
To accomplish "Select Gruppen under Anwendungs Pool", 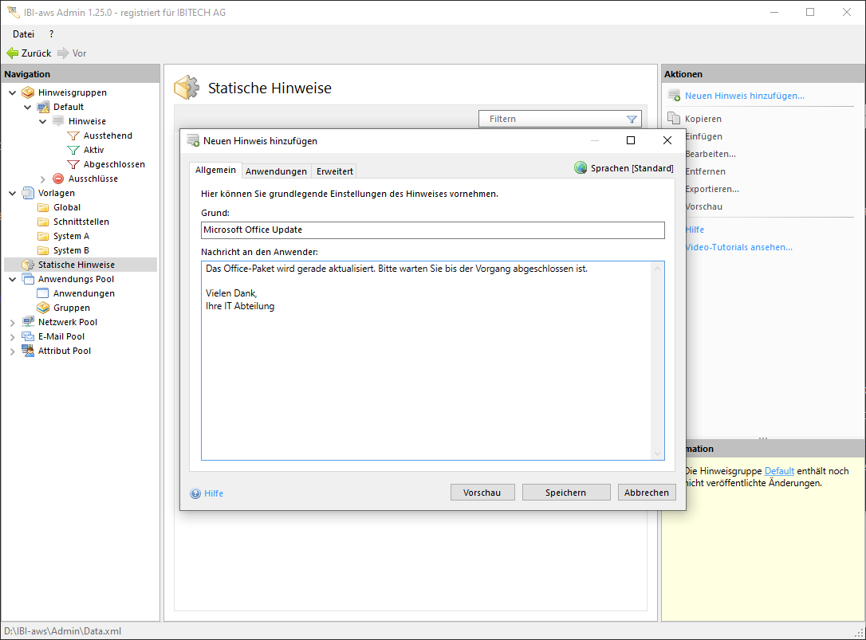I will click(x=71, y=308).
